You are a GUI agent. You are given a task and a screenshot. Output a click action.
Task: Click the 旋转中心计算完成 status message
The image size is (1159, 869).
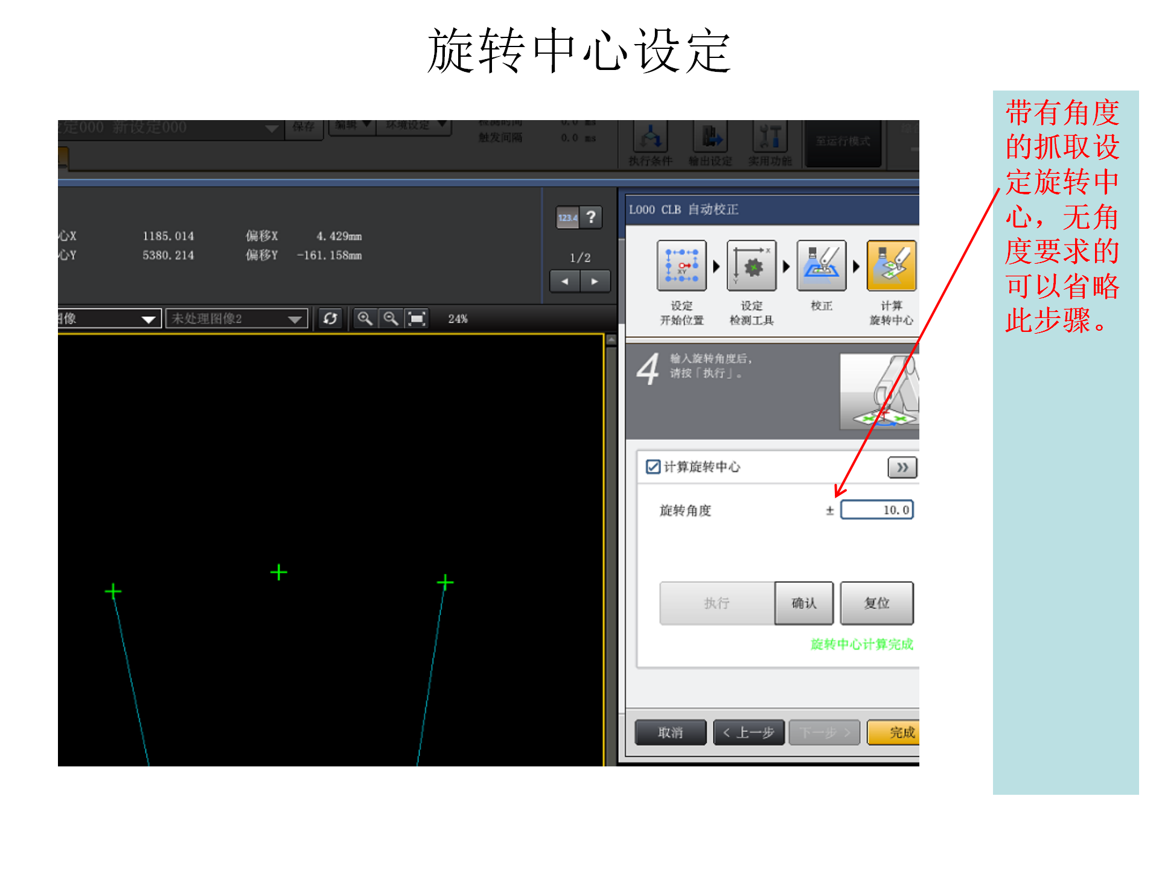[862, 645]
